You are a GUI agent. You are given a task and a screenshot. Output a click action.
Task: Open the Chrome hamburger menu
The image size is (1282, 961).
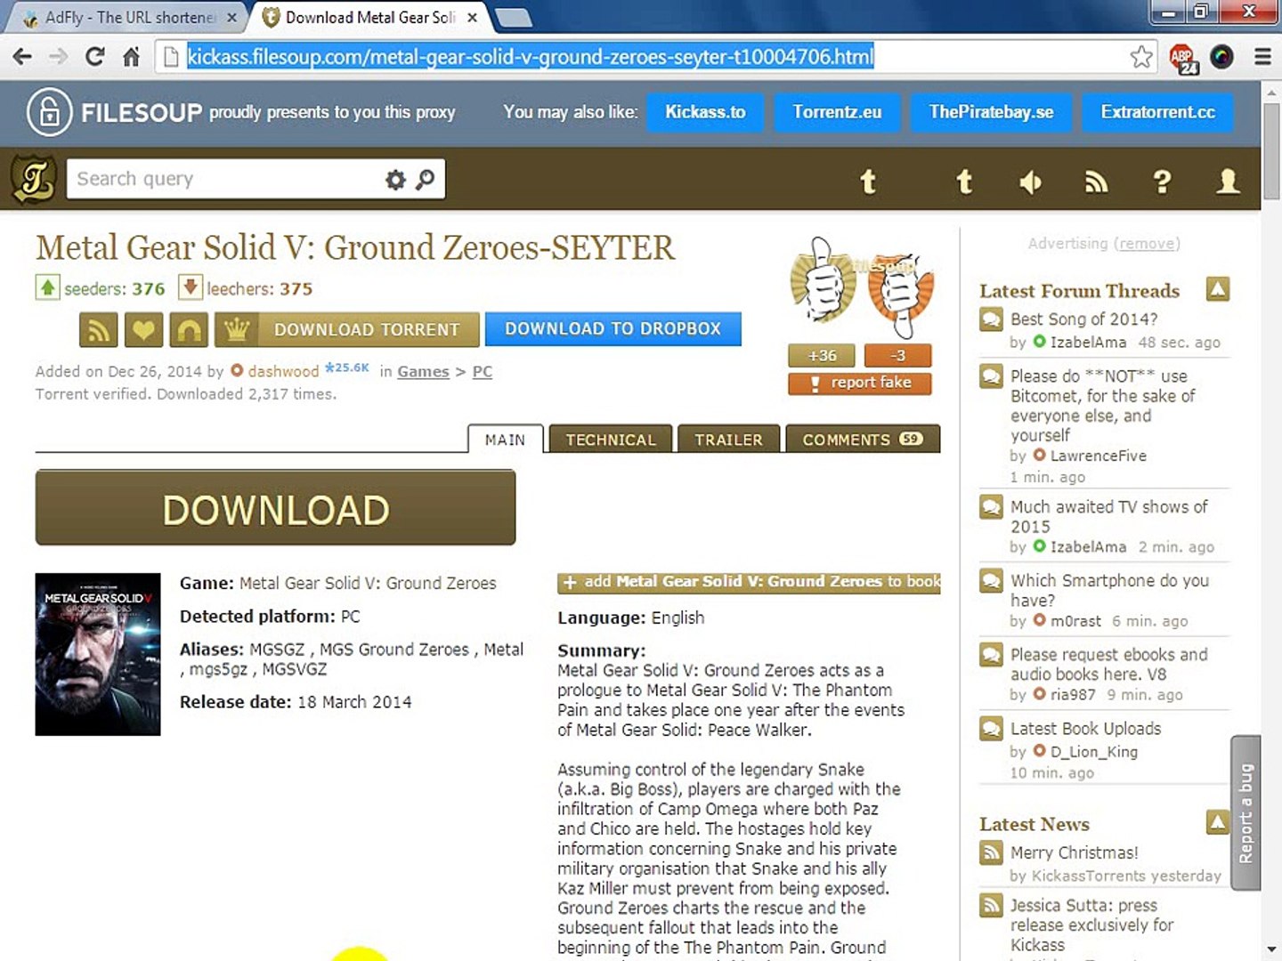pyautogui.click(x=1262, y=57)
